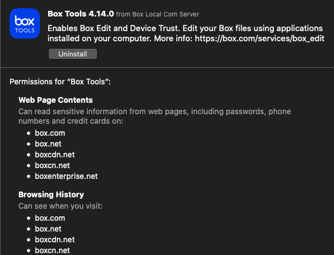Select the 'Permissions for "Box Tools"' heading
The image size is (334, 255).
click(x=60, y=82)
